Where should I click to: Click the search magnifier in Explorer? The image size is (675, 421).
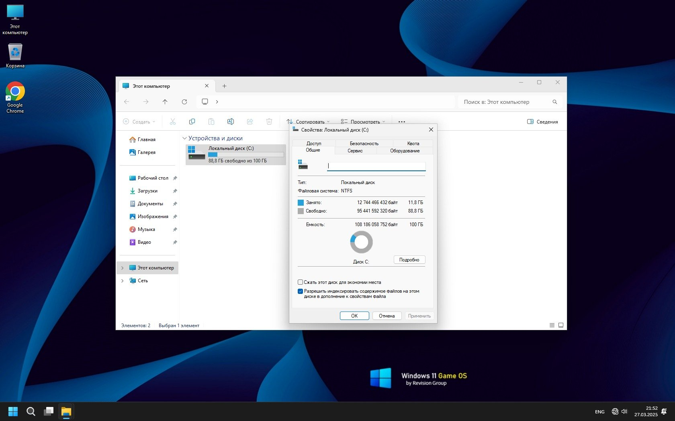pos(555,102)
